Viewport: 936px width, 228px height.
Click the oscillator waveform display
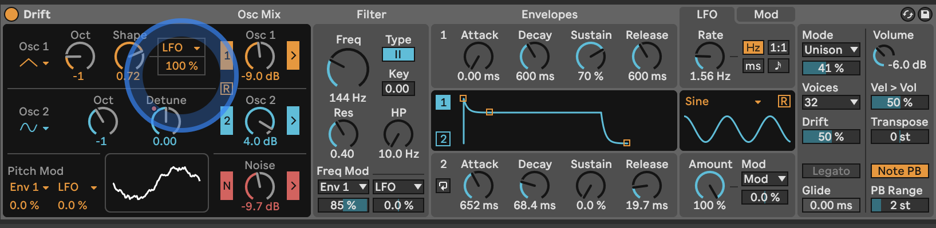(x=157, y=183)
